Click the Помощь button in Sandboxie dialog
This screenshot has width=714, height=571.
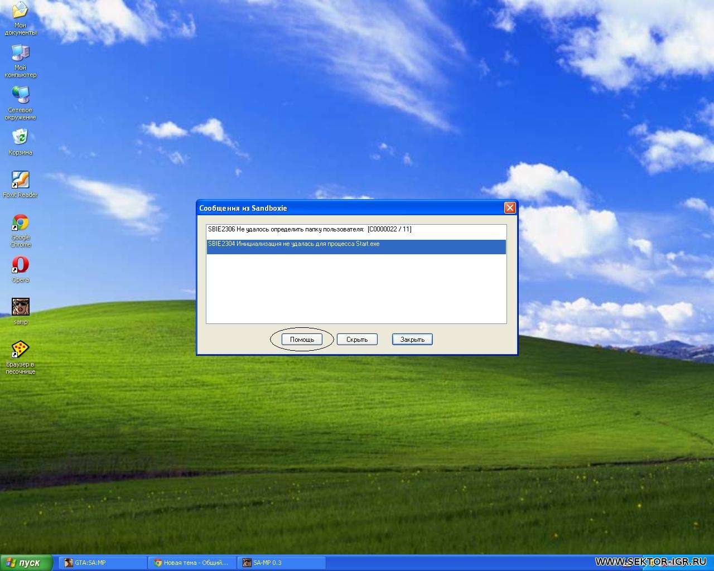coord(302,339)
